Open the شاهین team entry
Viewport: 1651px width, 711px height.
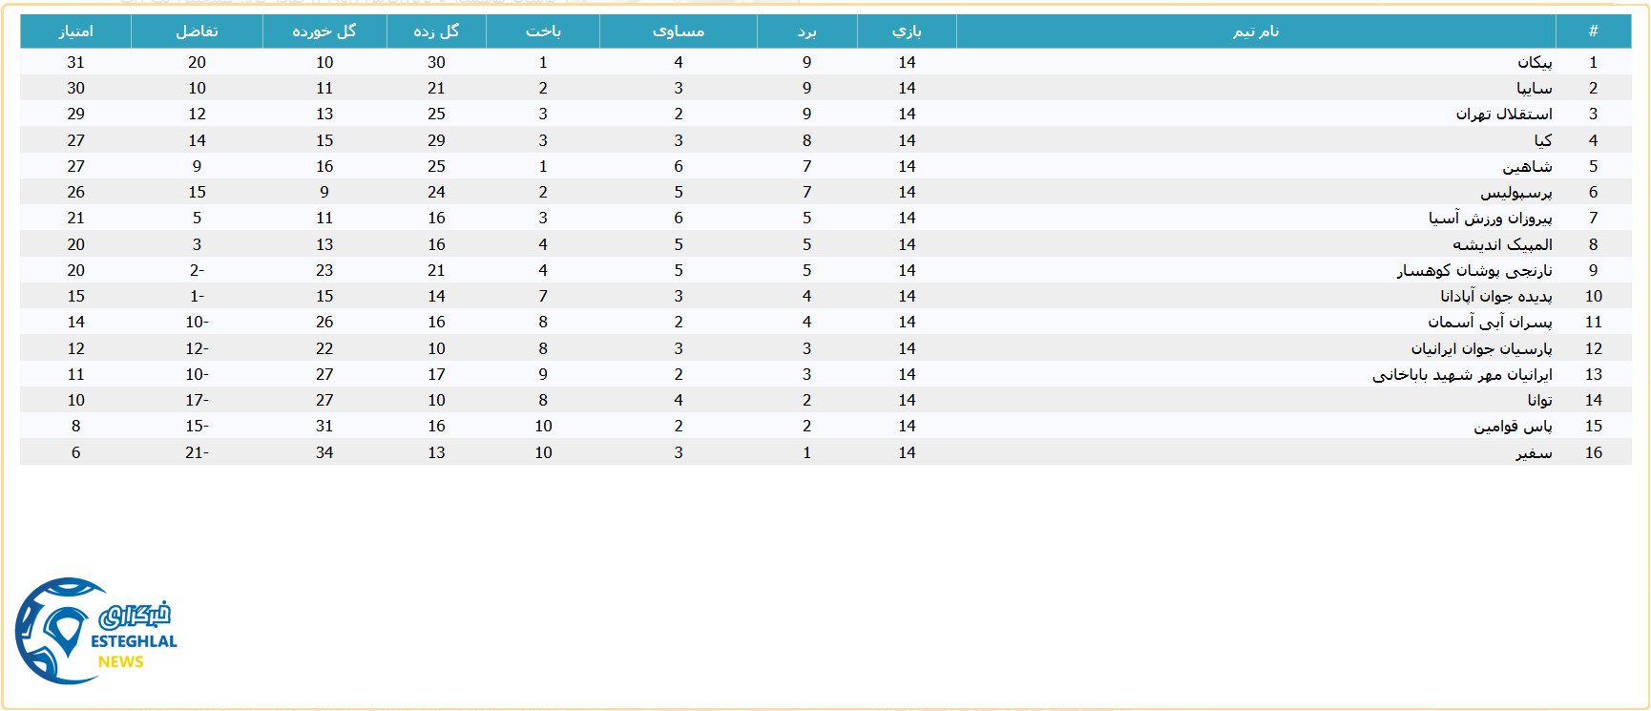click(x=1527, y=166)
